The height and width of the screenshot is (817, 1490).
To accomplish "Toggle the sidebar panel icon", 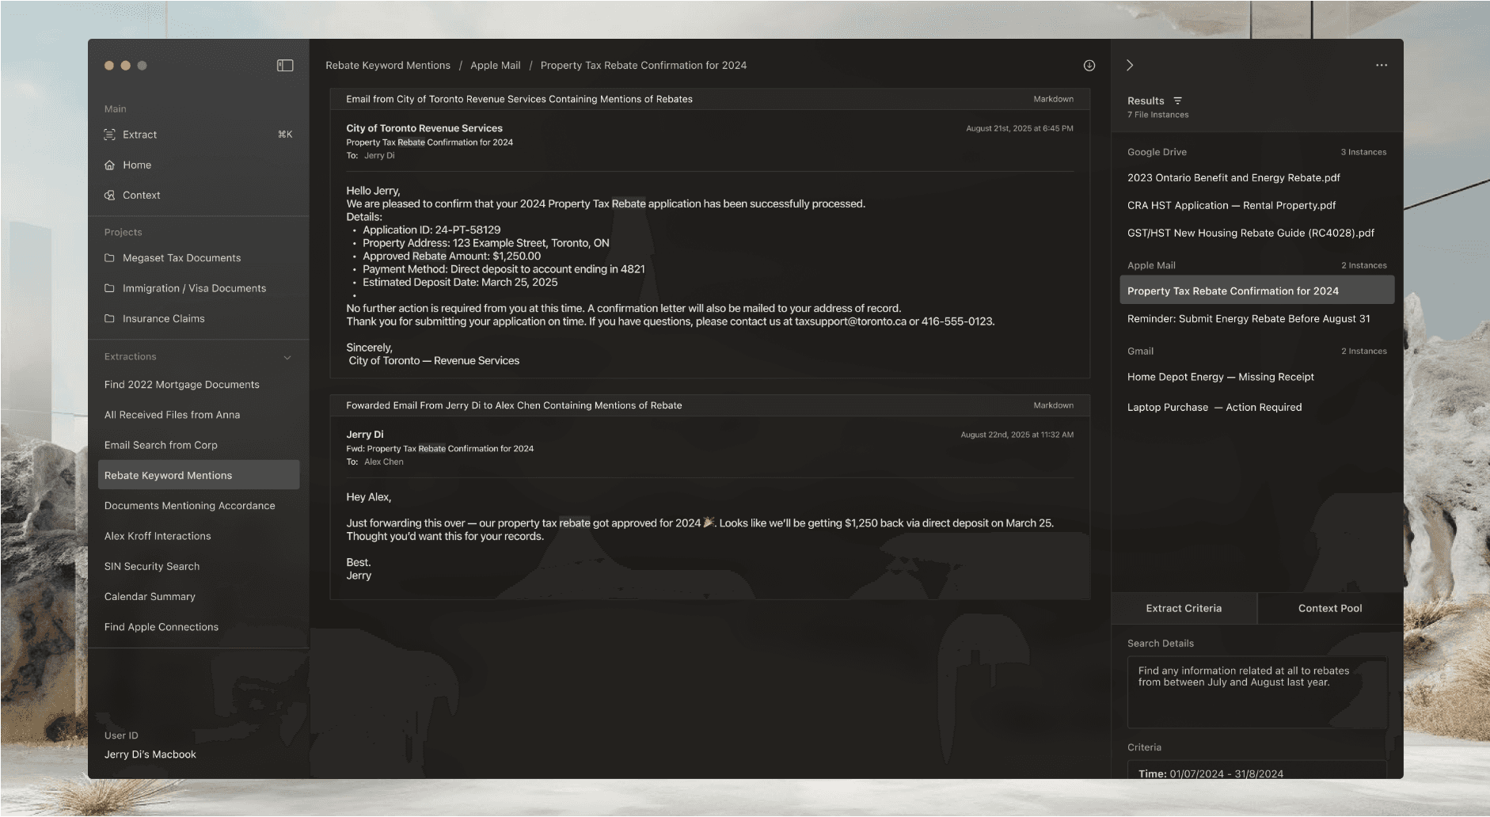I will [285, 66].
